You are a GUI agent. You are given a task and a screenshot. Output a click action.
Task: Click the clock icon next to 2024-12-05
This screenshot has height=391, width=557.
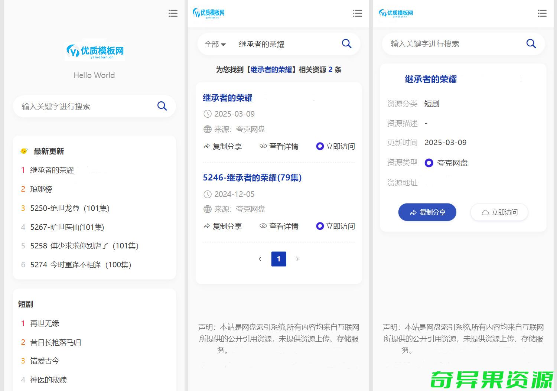pyautogui.click(x=207, y=194)
